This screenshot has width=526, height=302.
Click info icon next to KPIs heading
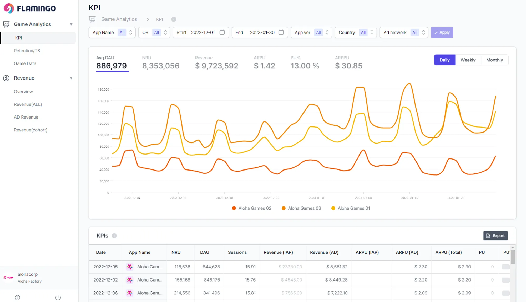(x=114, y=236)
